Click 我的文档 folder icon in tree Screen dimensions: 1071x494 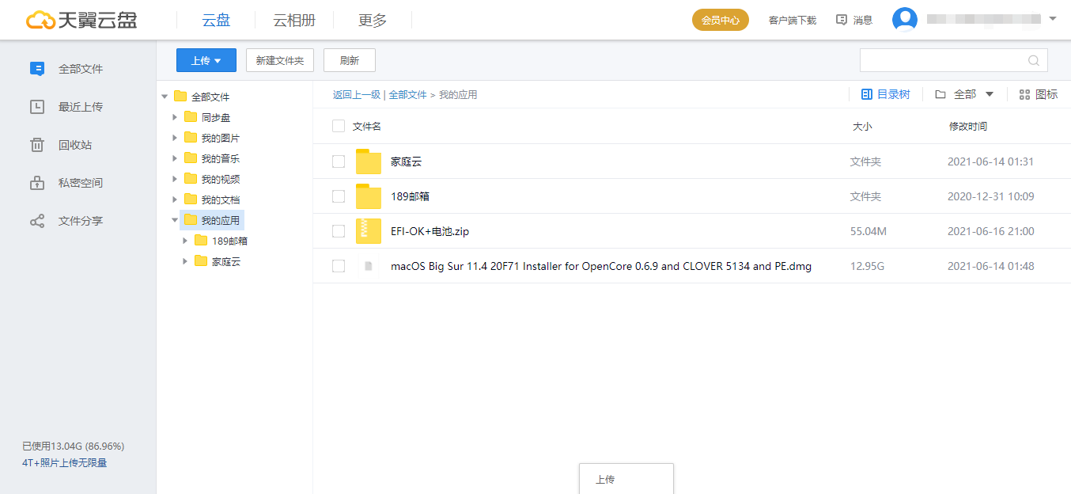tap(191, 199)
